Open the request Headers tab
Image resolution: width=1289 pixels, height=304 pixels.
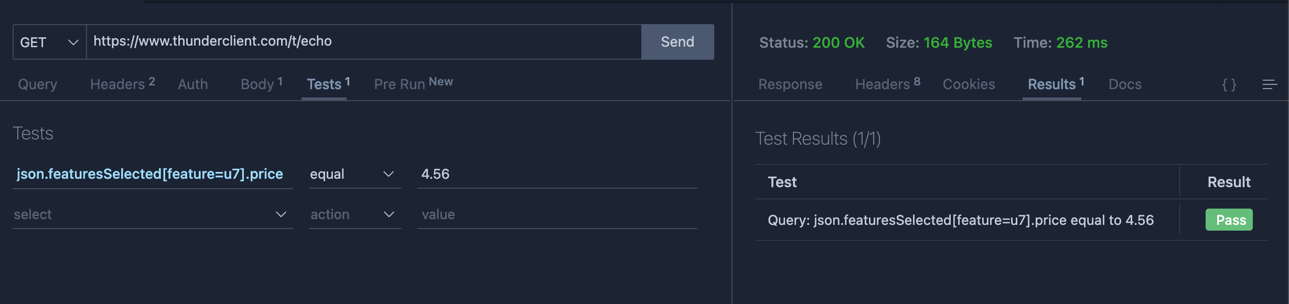122,84
